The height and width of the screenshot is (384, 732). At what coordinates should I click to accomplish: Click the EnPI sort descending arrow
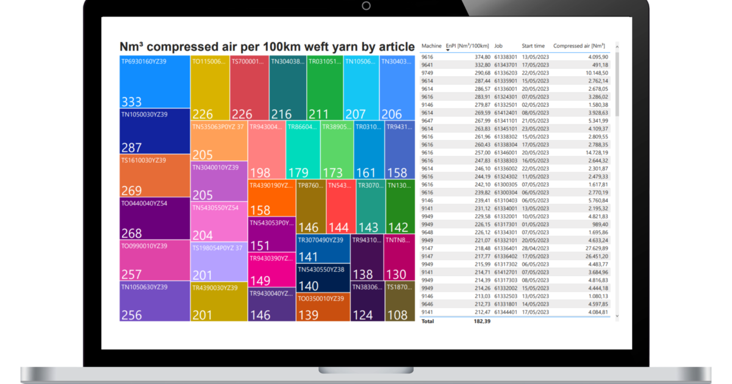(x=448, y=51)
